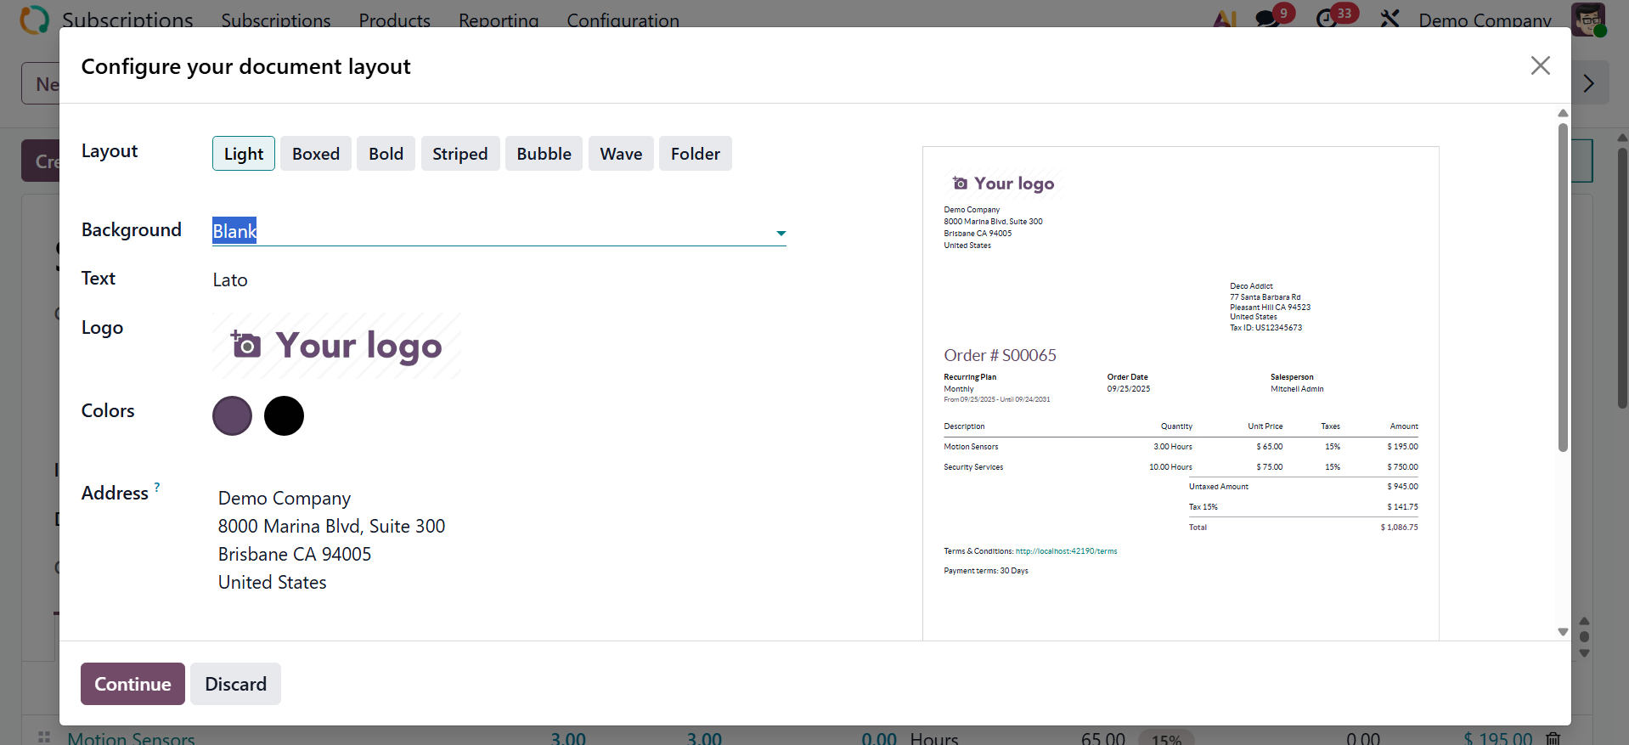Screen dimensions: 1629x745
Task: Click the Continue button
Action: [132, 684]
